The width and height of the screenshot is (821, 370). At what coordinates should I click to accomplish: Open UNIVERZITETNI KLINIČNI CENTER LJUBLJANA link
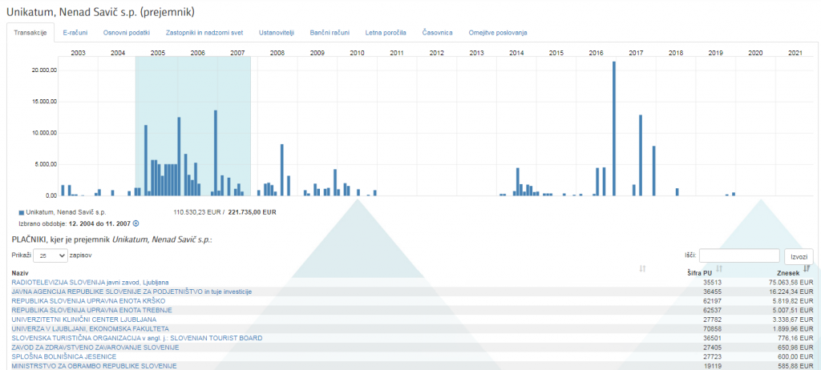pos(83,320)
